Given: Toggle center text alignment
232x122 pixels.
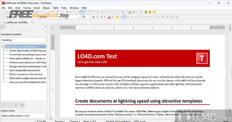Looking at the screenshot, I should point(128,17).
